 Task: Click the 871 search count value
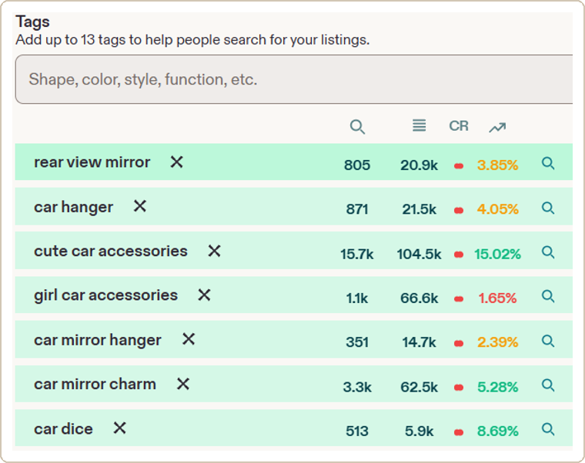(x=357, y=209)
